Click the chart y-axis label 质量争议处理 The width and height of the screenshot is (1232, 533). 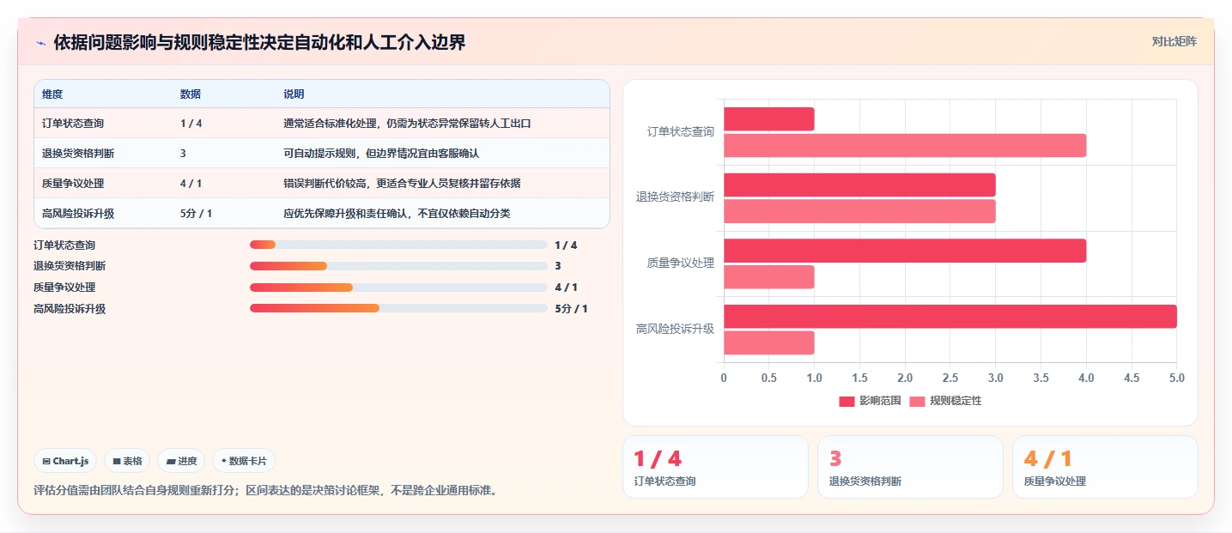click(x=680, y=263)
